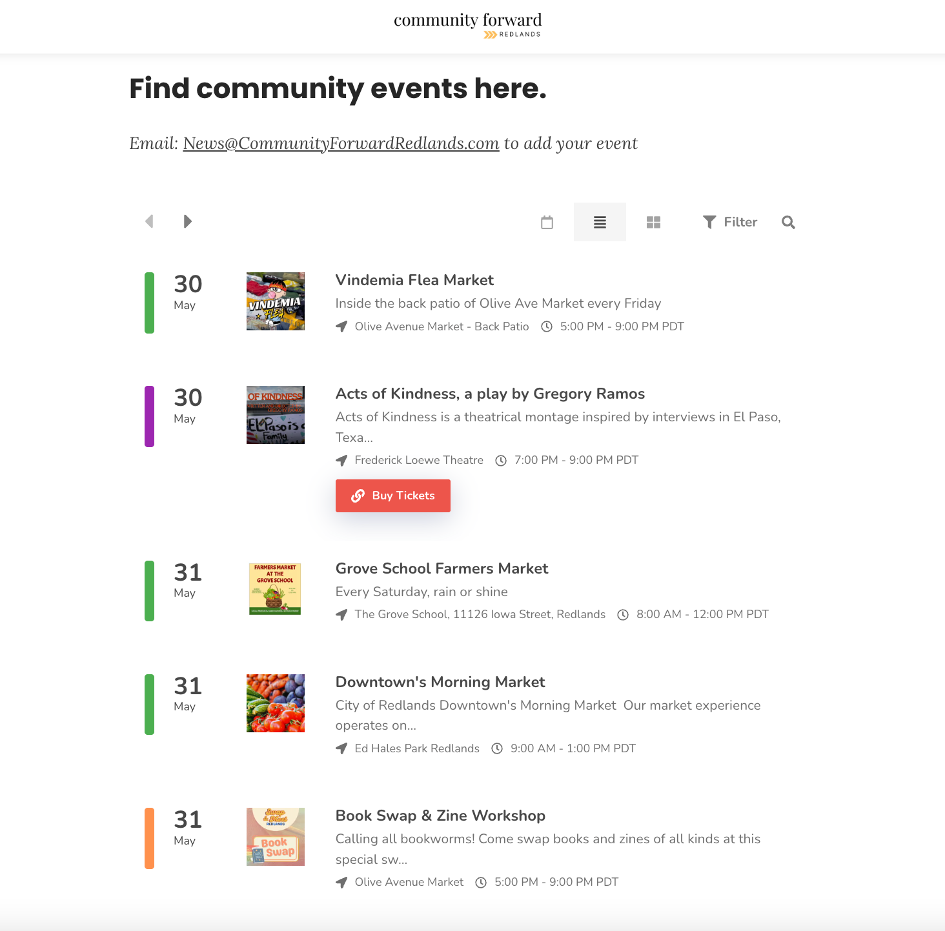Click location icon beside Olive Avenue Market - Back Patio

point(341,326)
